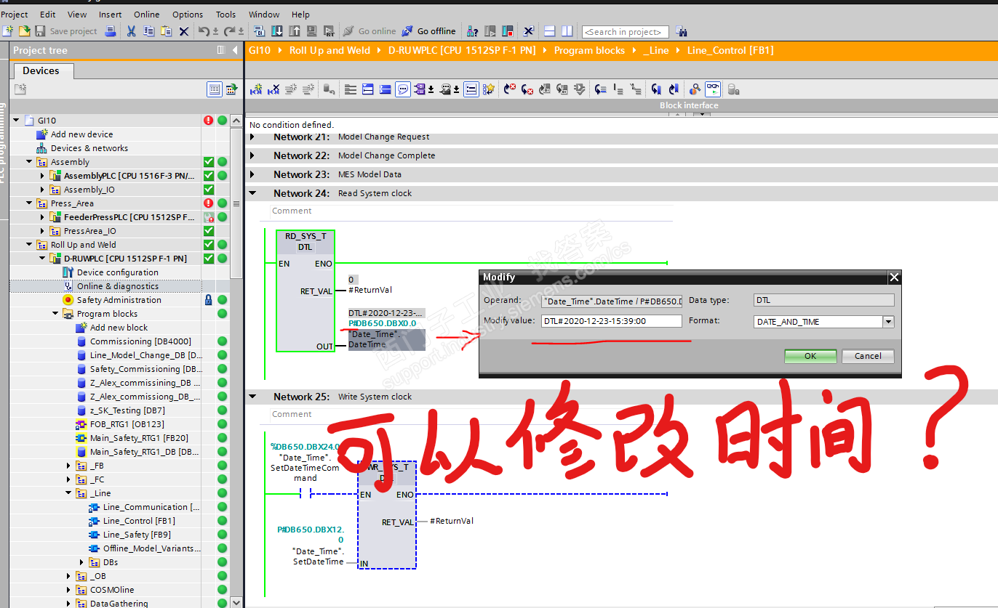Click the Print icon in main toolbar
The image size is (998, 608).
(111, 31)
